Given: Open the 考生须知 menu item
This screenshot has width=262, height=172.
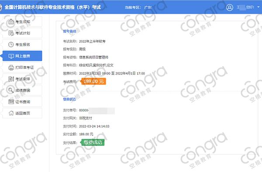Looking at the screenshot, I should (x=22, y=21).
